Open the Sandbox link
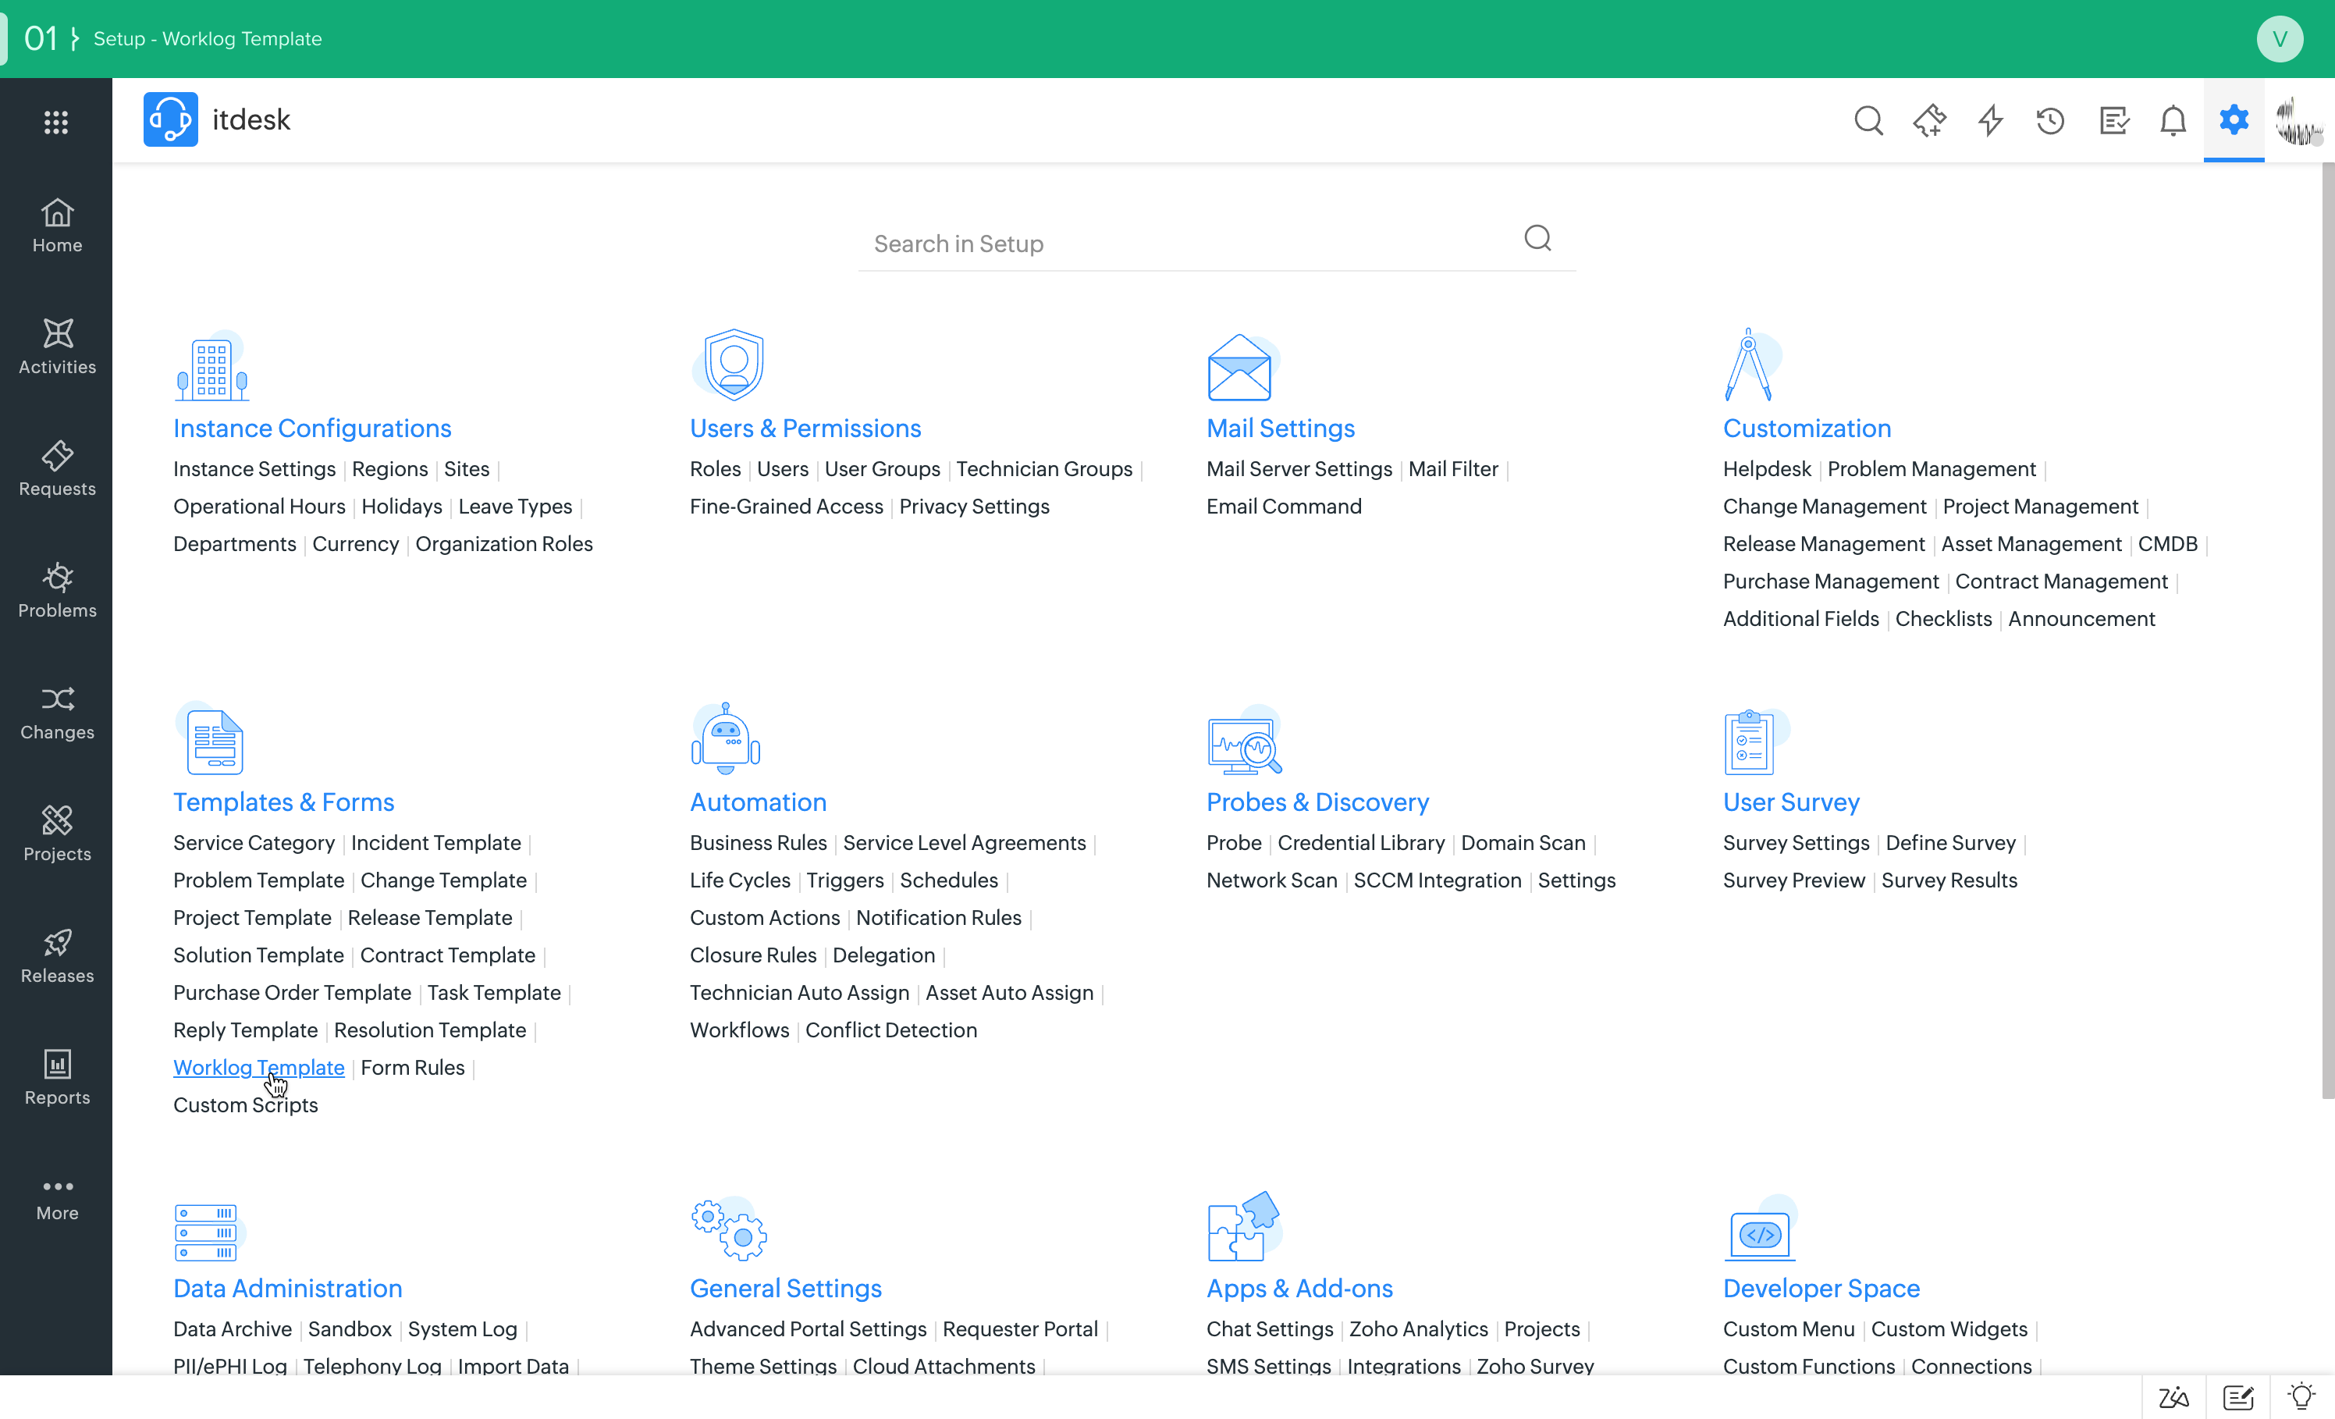 pyautogui.click(x=350, y=1329)
